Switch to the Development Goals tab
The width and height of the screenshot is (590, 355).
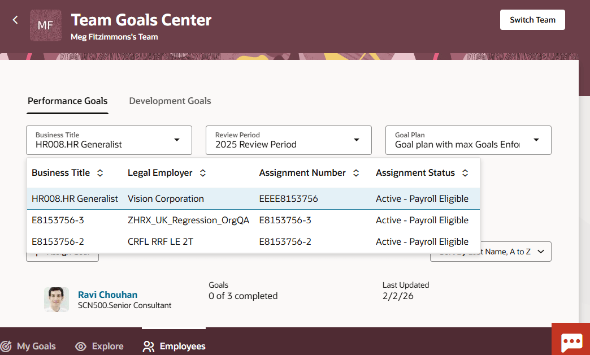(x=170, y=101)
